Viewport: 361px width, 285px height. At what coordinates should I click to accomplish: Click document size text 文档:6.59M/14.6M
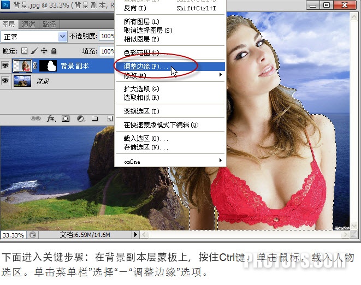point(85,235)
